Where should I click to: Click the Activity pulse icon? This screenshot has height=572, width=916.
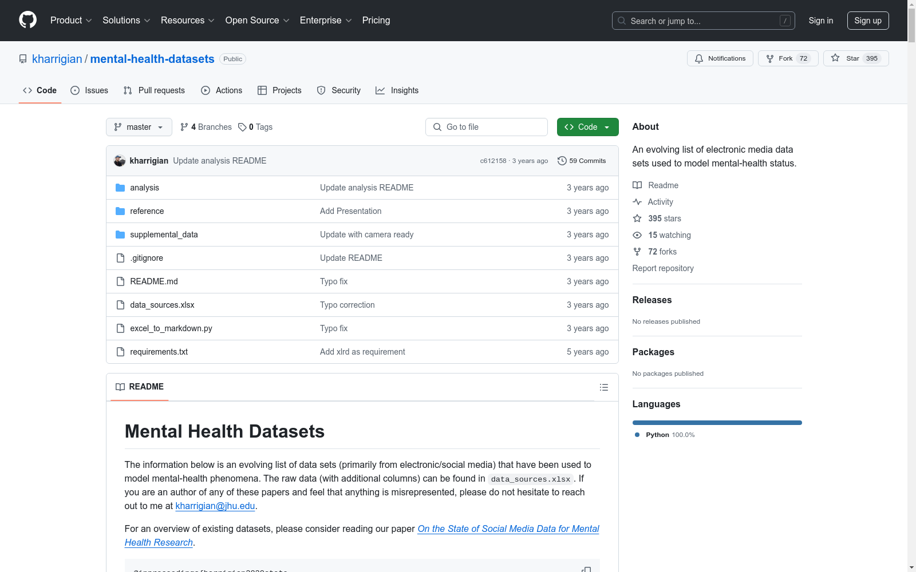[x=637, y=202]
